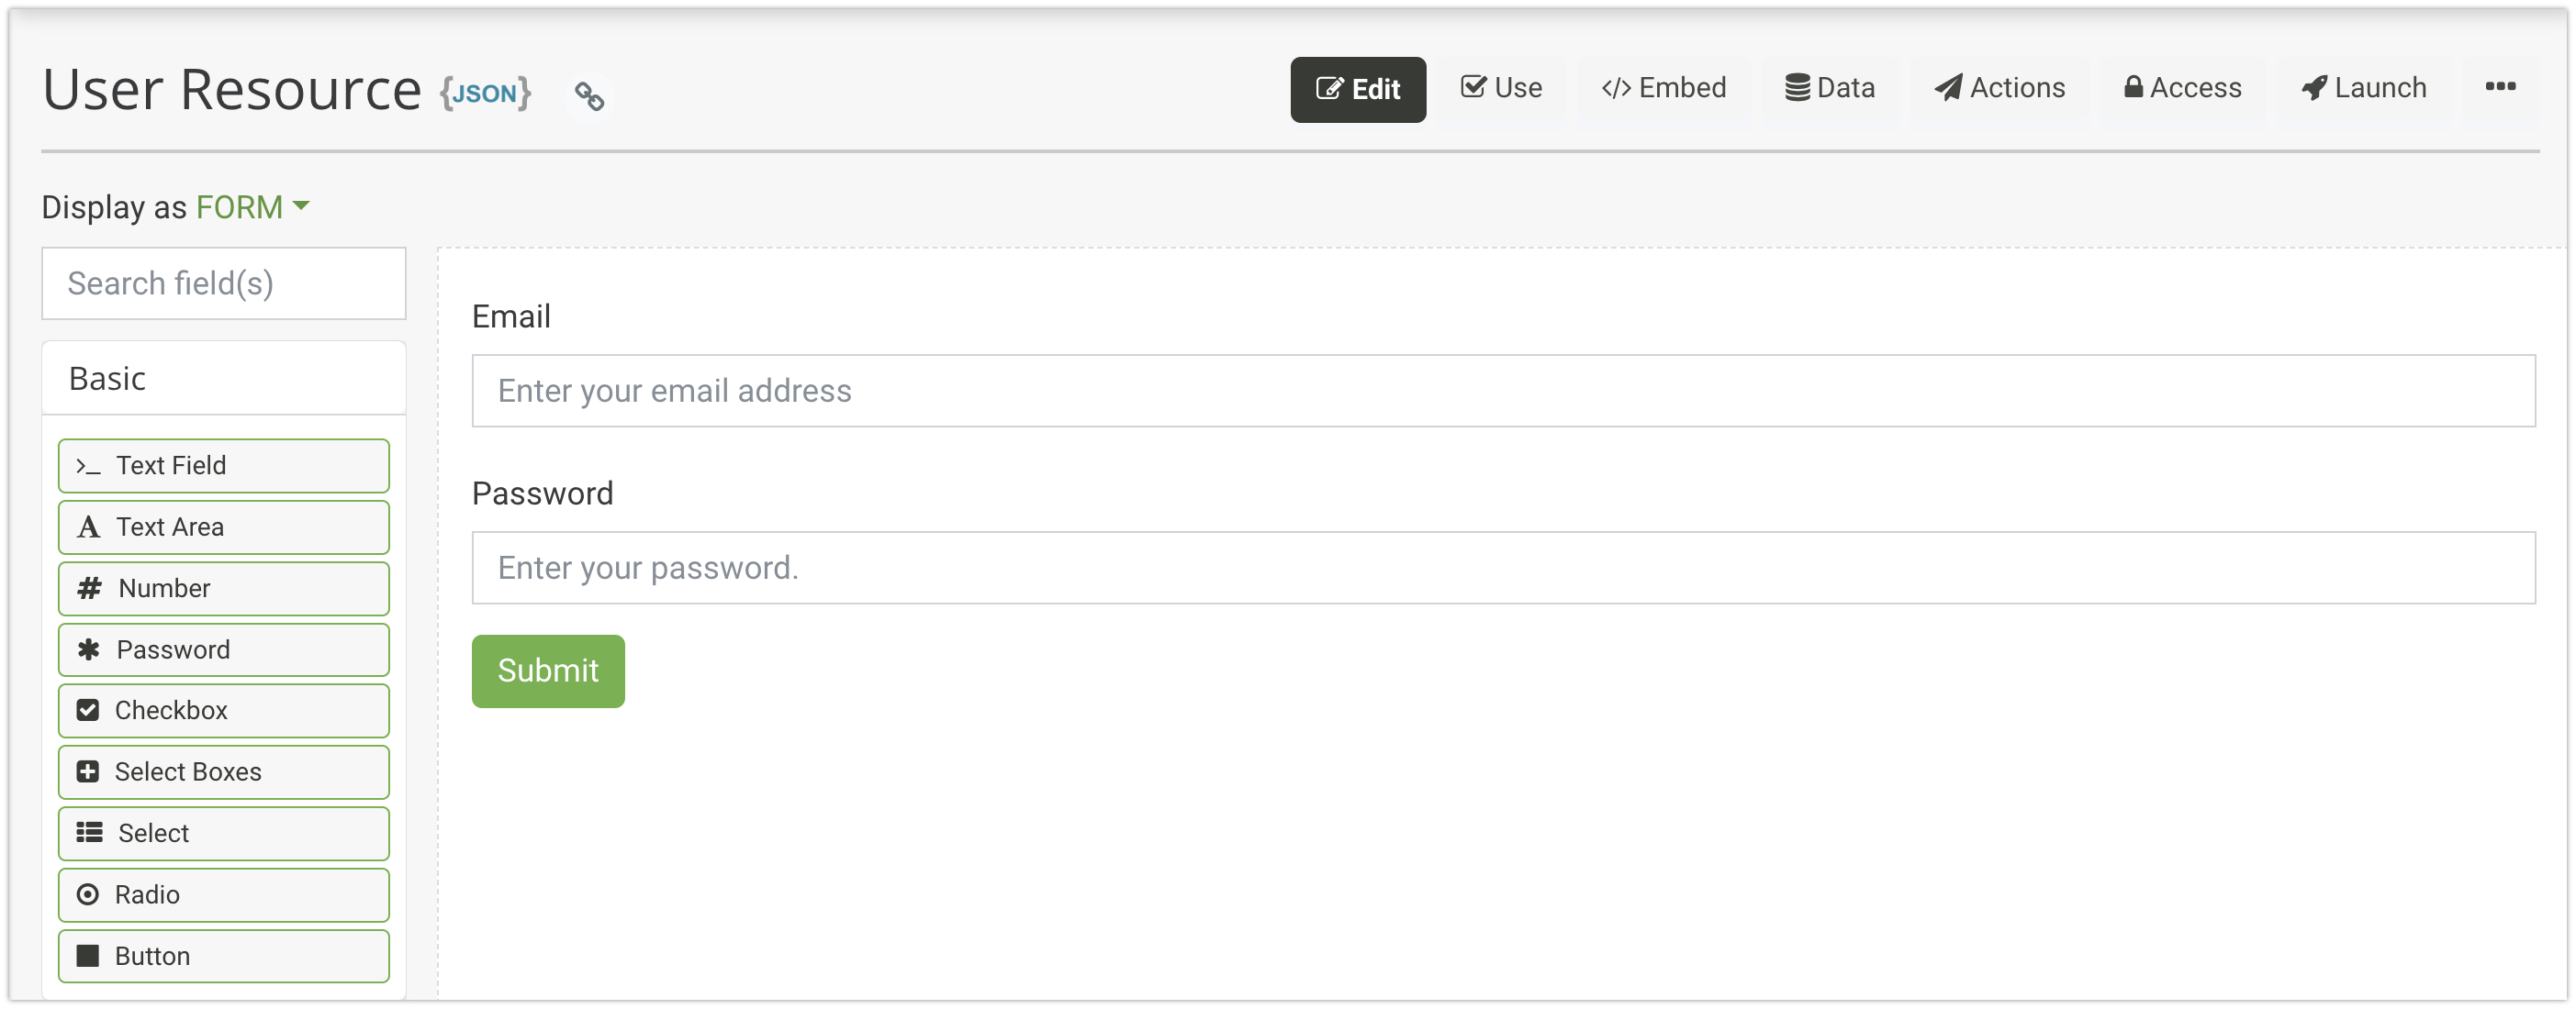Open the Embed tab

[x=1664, y=88]
